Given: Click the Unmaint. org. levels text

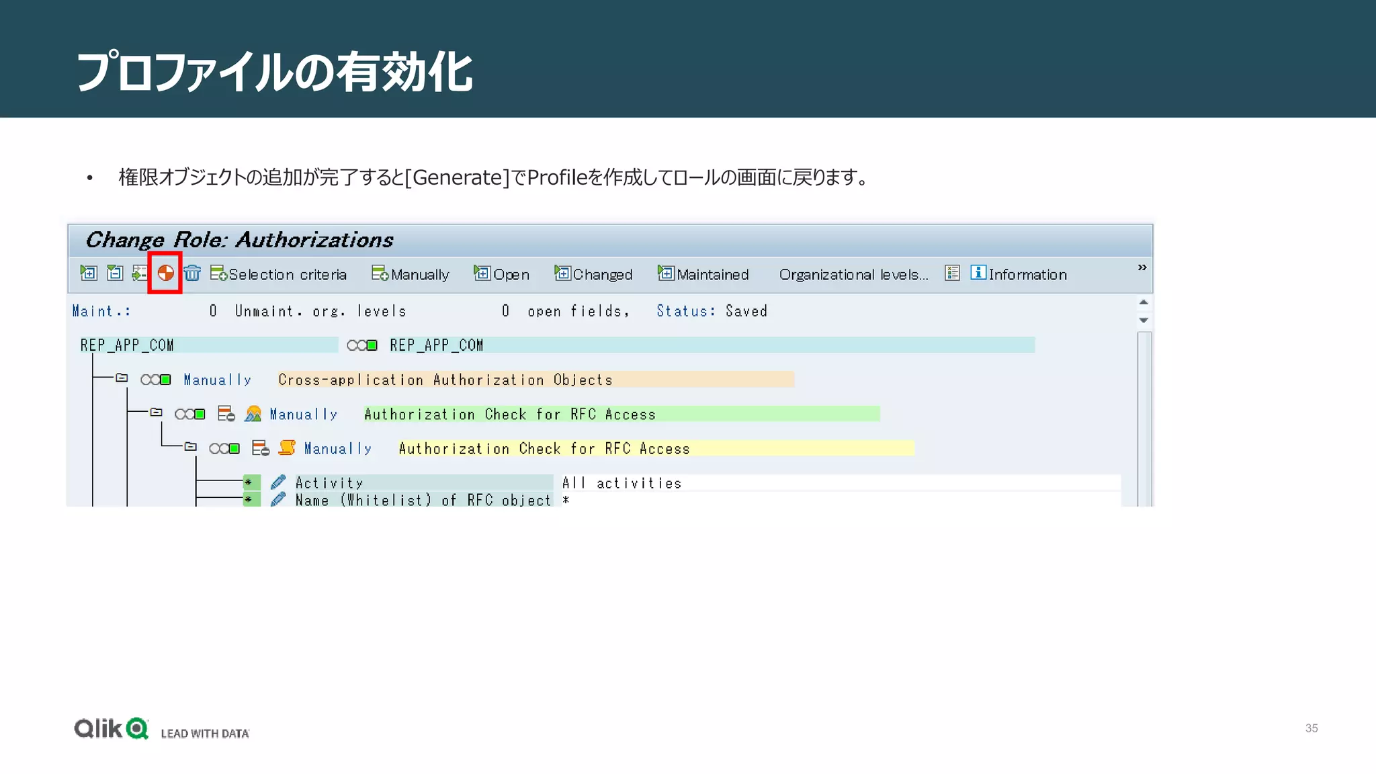Looking at the screenshot, I should (x=320, y=311).
